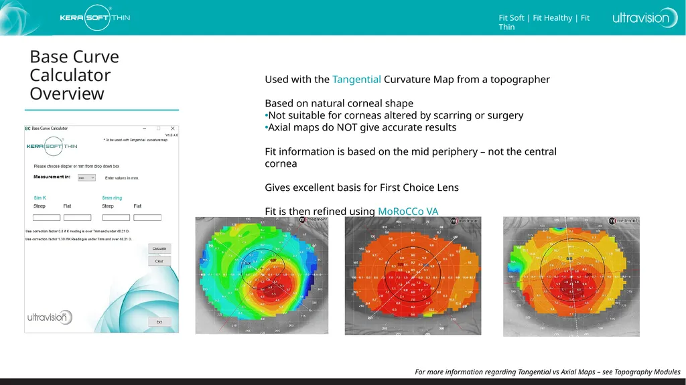Click the correction factor 1.30 note

point(79,239)
